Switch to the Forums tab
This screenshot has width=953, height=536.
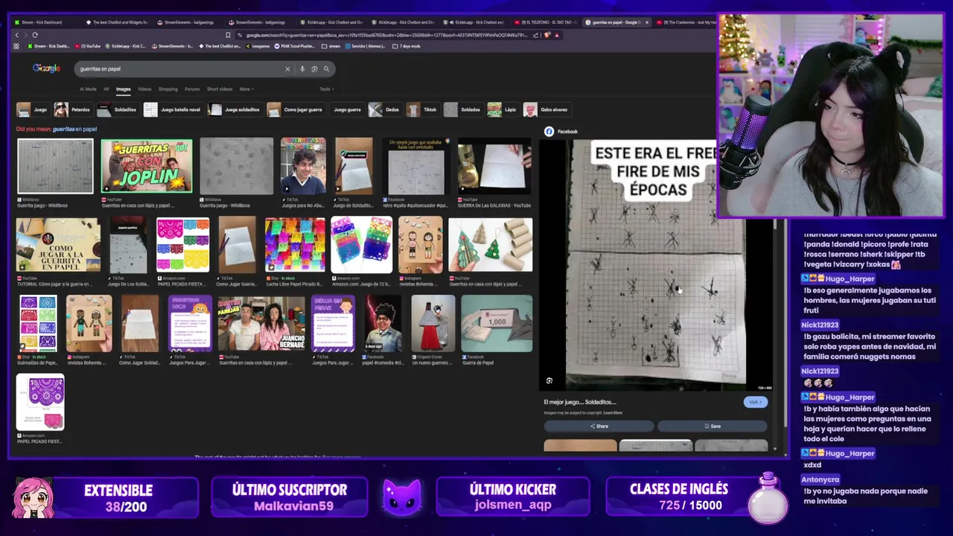tap(192, 89)
